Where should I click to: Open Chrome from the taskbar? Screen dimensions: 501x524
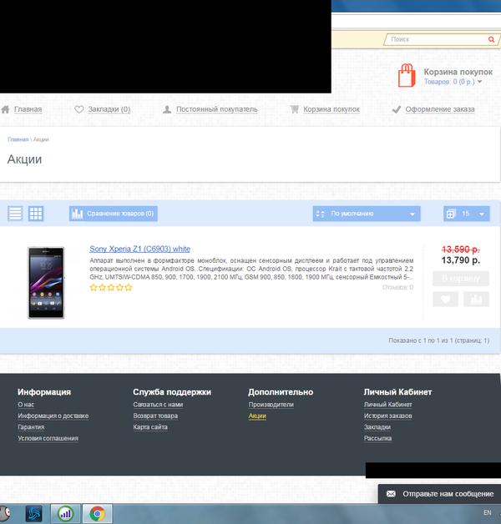[98, 514]
